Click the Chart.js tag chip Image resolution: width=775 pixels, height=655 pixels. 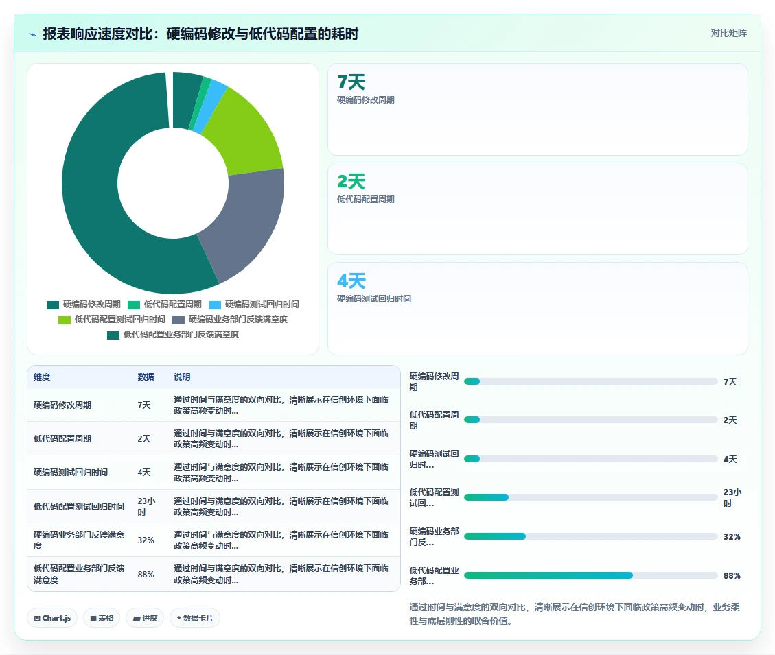(x=52, y=618)
